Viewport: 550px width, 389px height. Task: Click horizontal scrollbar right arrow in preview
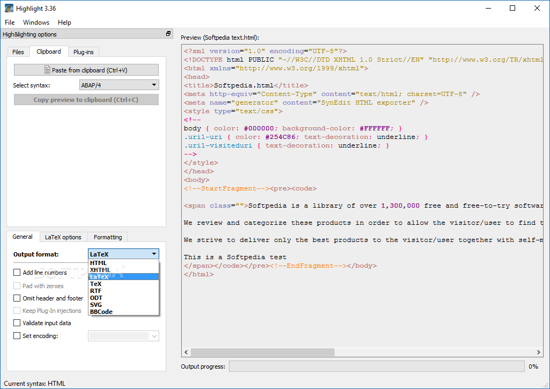[x=538, y=352]
